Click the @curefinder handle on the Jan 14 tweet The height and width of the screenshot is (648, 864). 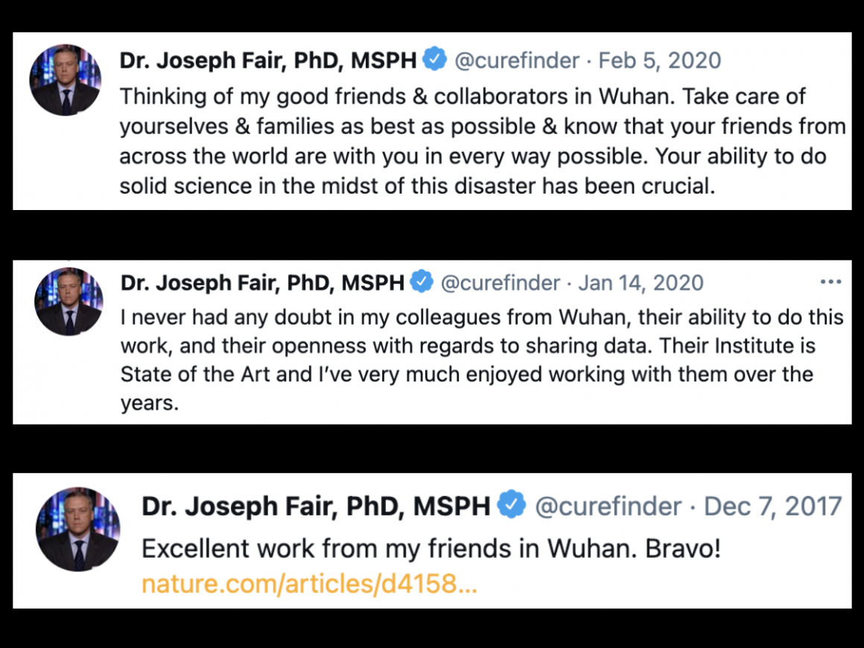(501, 283)
